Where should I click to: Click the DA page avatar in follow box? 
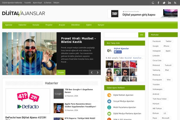pyautogui.click(x=109, y=50)
